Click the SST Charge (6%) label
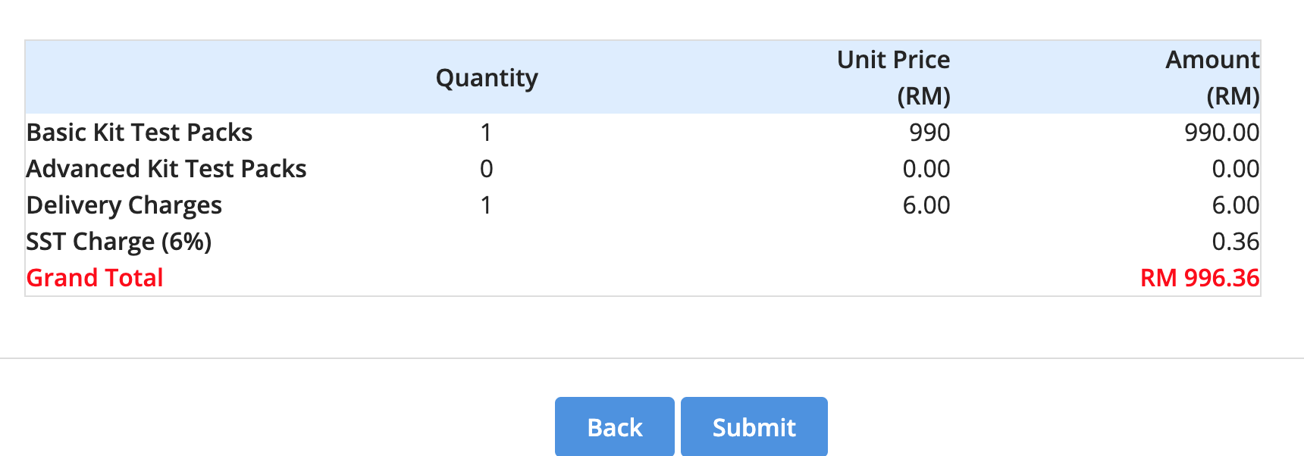Image resolution: width=1304 pixels, height=456 pixels. 119,242
